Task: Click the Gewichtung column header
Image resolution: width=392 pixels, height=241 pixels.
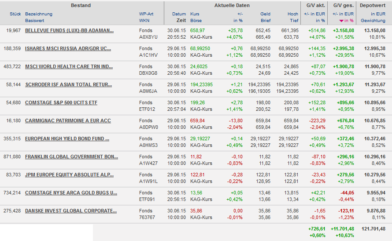Action: [373, 21]
